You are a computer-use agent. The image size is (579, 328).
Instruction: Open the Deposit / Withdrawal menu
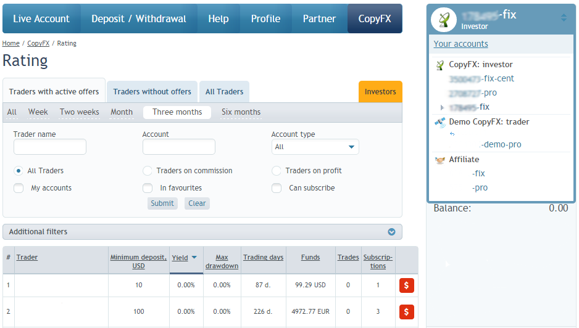[x=139, y=19]
